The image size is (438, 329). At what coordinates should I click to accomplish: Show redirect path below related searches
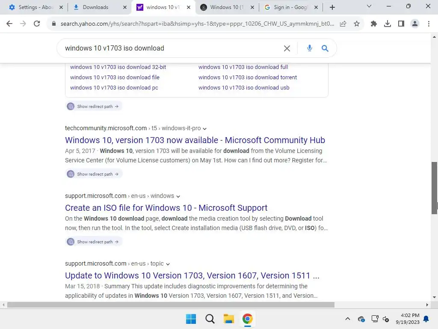pyautogui.click(x=94, y=106)
